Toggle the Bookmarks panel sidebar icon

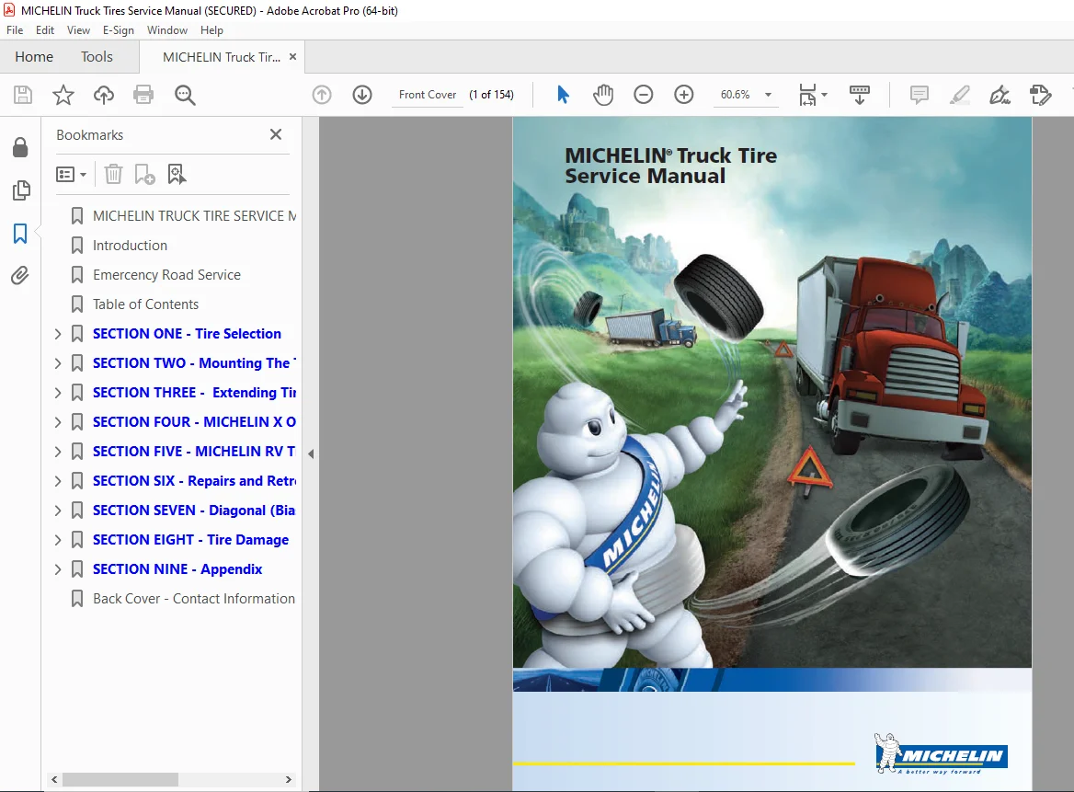point(20,233)
